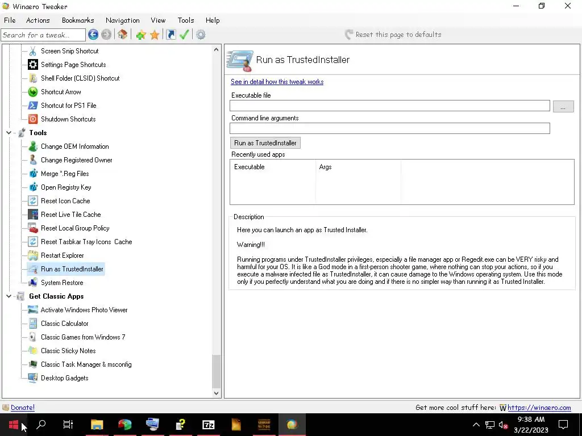Open the notification center icon

[563, 425]
